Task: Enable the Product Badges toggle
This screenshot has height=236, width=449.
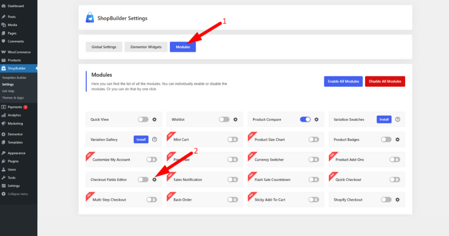Action: [386, 139]
